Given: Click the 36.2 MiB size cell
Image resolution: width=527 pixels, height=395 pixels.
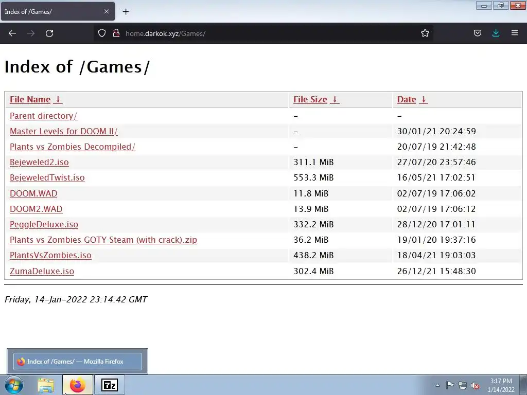Looking at the screenshot, I should click(x=311, y=240).
